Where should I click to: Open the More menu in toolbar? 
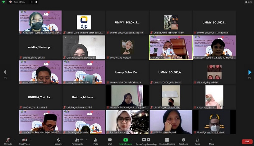point(211,141)
